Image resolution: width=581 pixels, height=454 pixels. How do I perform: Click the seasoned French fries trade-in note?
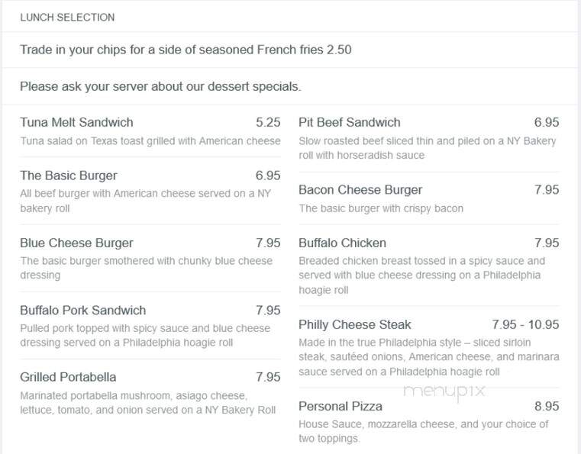(x=186, y=50)
